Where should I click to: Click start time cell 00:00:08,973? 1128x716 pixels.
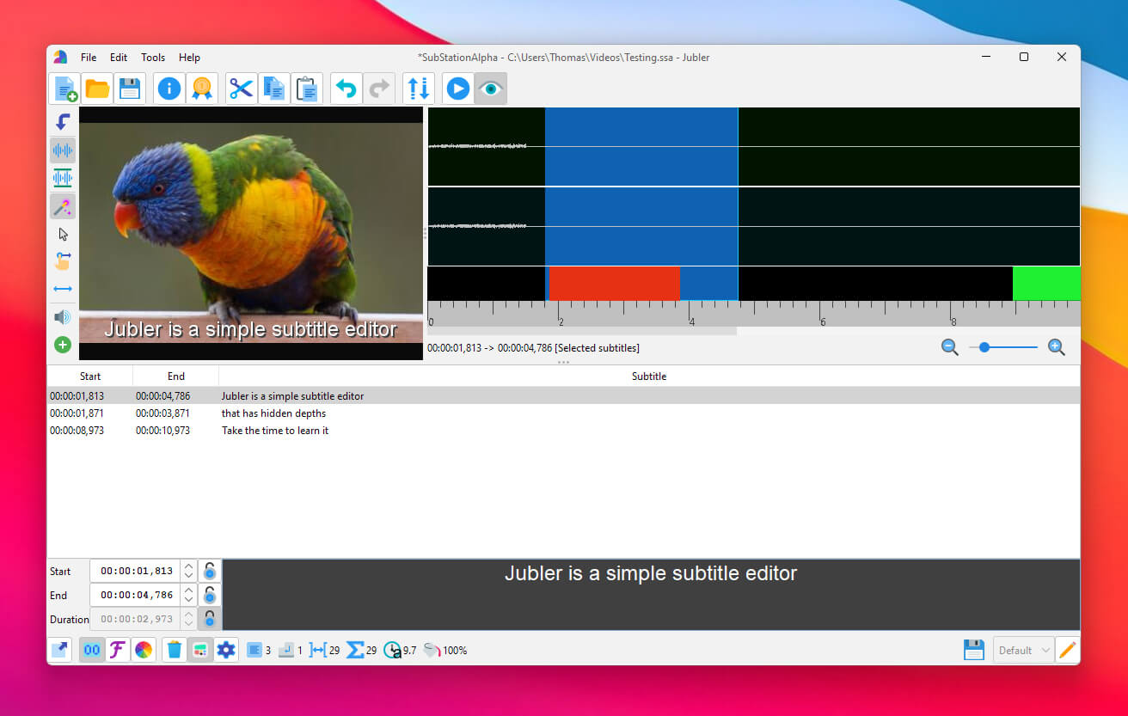point(77,431)
